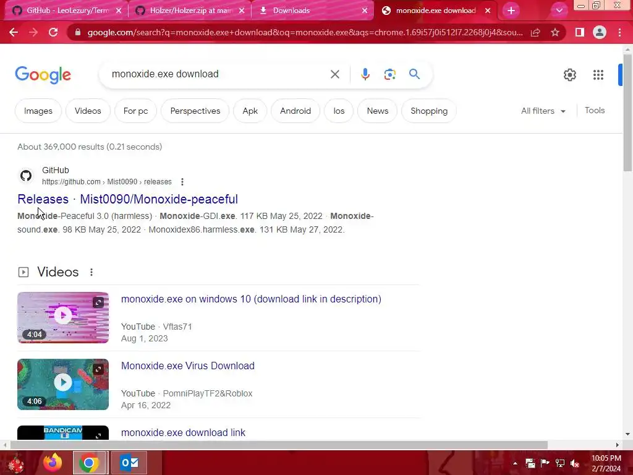Open a new browser tab
The image size is (633, 475).
pyautogui.click(x=511, y=11)
